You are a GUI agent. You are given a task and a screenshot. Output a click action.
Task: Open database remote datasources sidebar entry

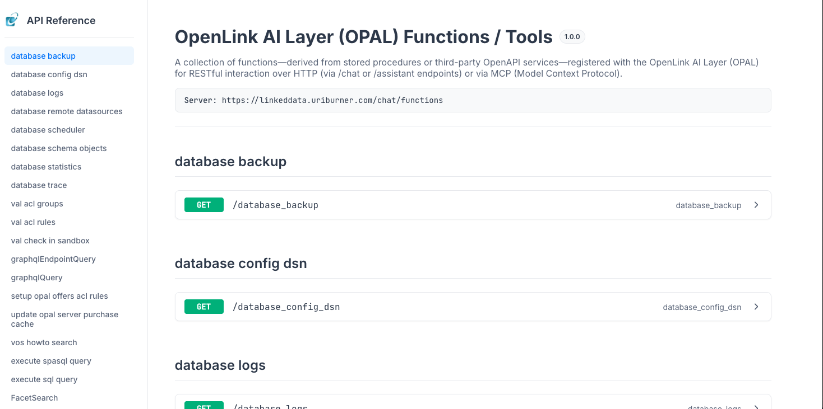pos(69,111)
